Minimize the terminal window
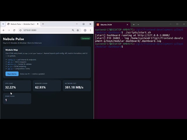Viewport: 187px width, 140px height. [x=171, y=24]
